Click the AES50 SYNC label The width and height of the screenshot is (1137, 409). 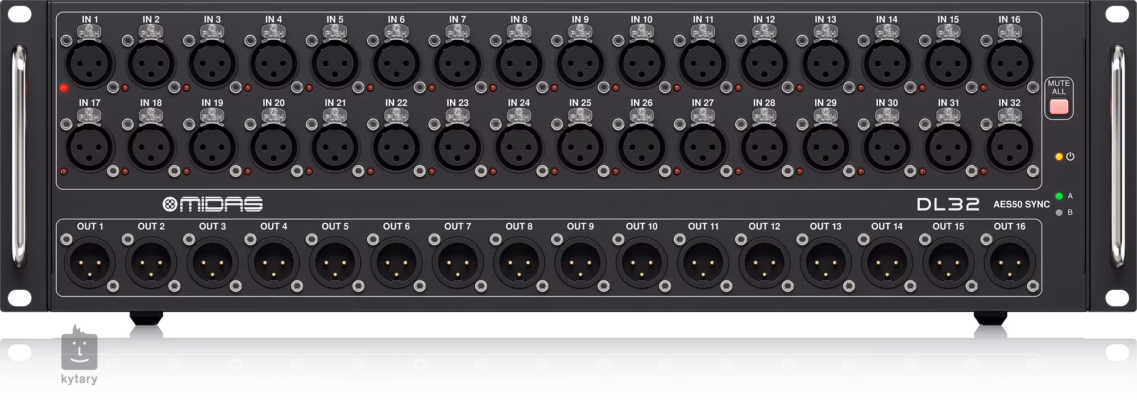1021,204
